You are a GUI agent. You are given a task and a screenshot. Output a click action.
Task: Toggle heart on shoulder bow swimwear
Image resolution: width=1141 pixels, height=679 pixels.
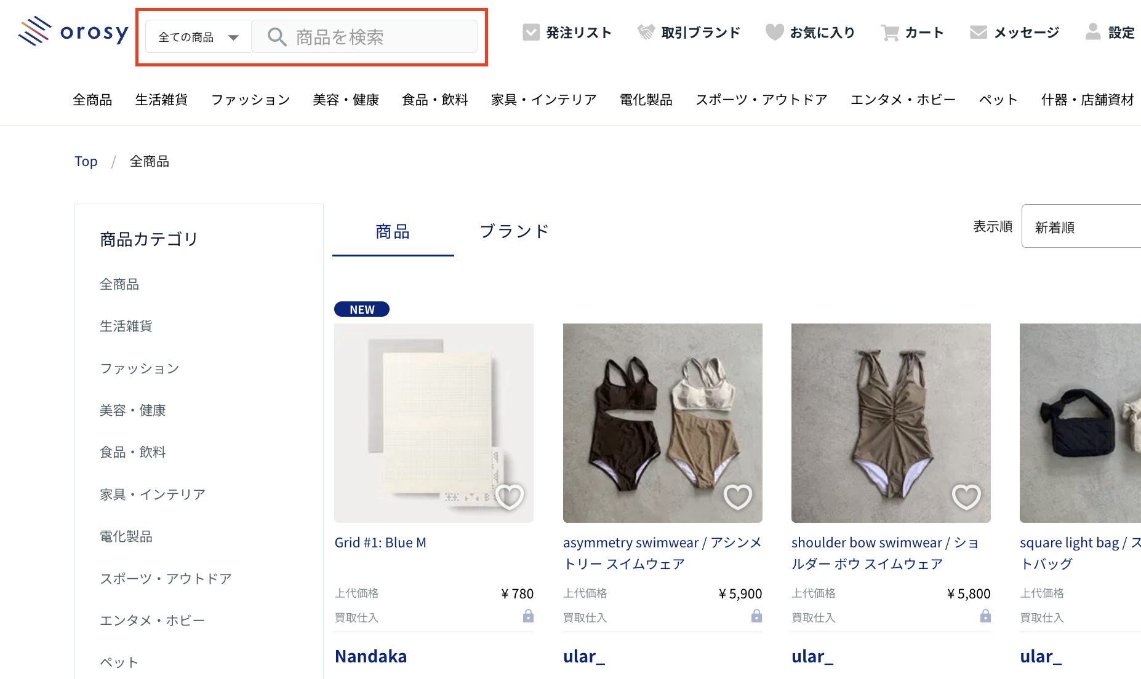pyautogui.click(x=966, y=497)
